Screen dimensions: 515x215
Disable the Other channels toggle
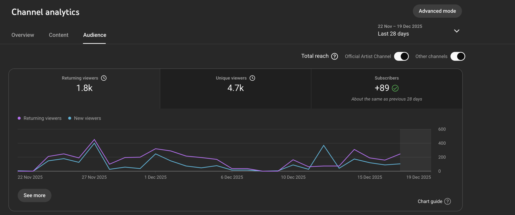click(x=457, y=56)
